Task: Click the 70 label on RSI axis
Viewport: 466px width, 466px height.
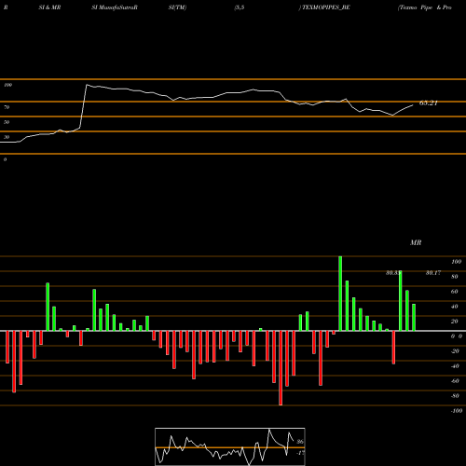Action: pos(7,107)
